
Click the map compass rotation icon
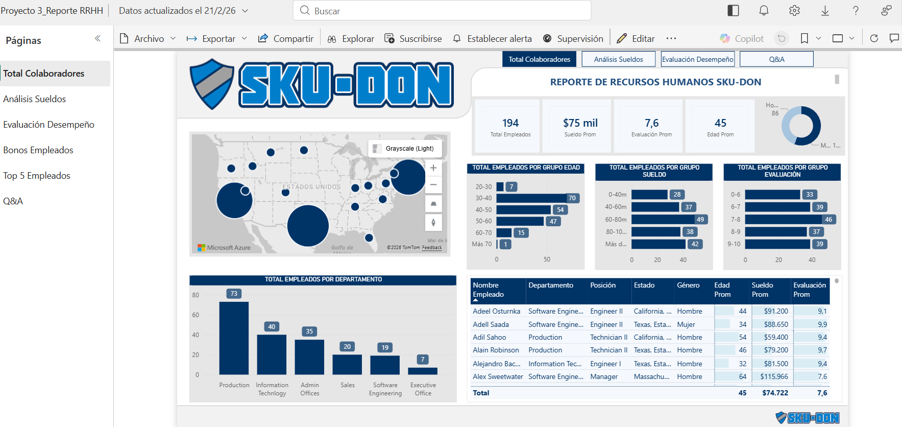coord(433,222)
